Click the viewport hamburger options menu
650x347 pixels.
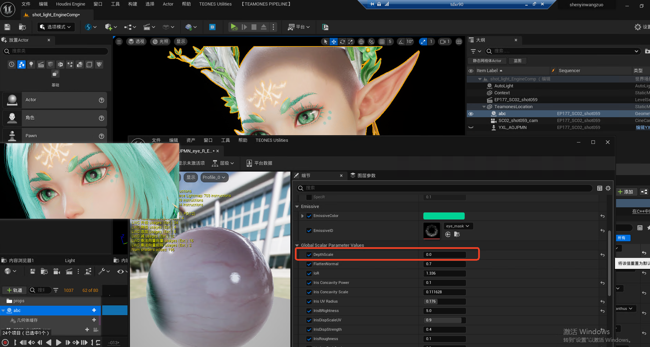tap(119, 42)
